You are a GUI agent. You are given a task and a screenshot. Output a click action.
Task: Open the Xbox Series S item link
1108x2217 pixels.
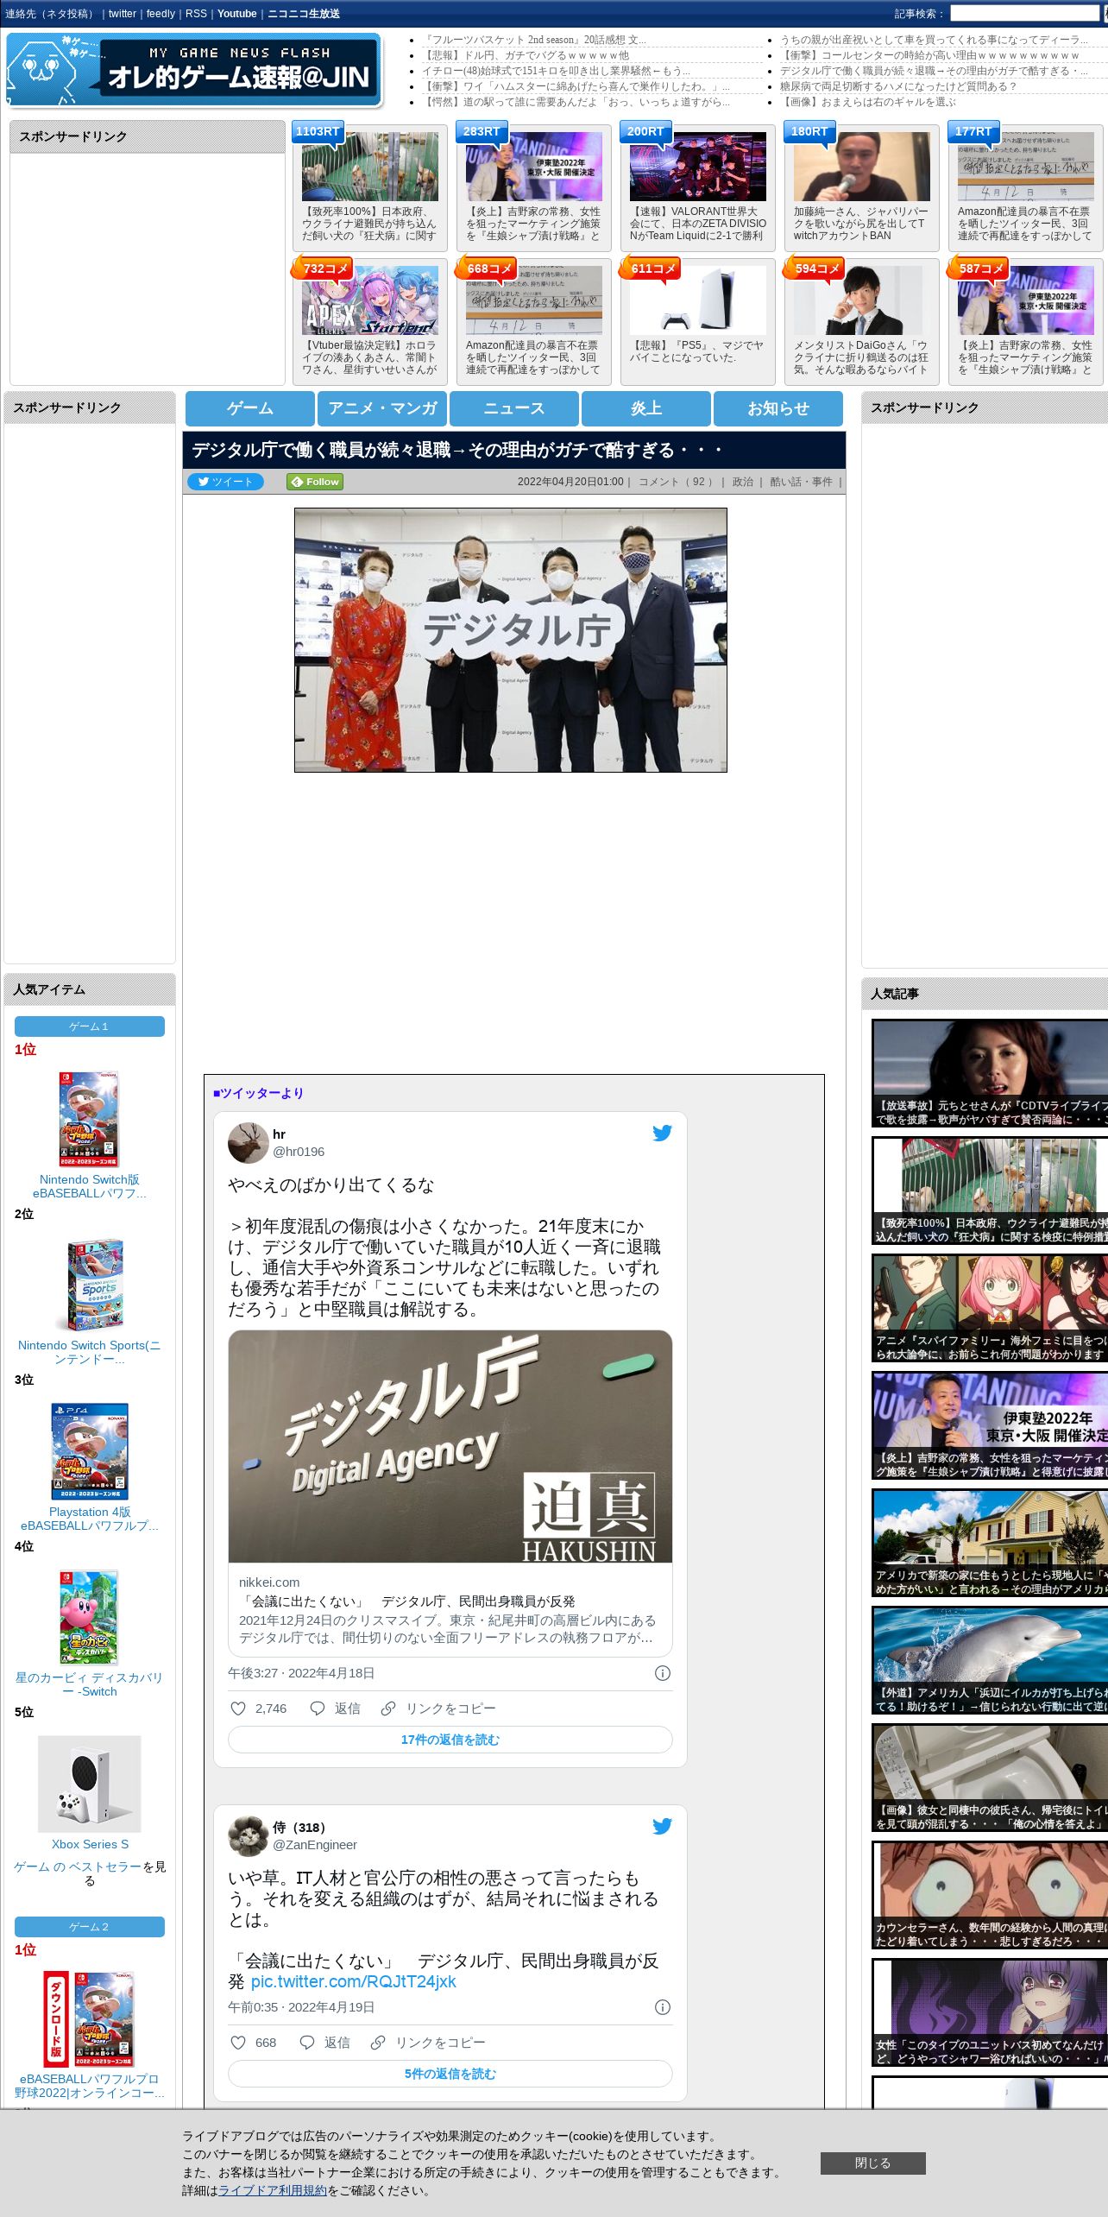[90, 1844]
